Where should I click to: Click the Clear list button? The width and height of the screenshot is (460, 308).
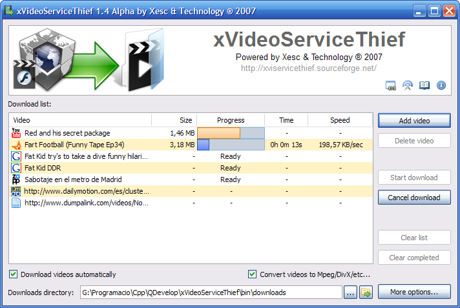coord(414,238)
